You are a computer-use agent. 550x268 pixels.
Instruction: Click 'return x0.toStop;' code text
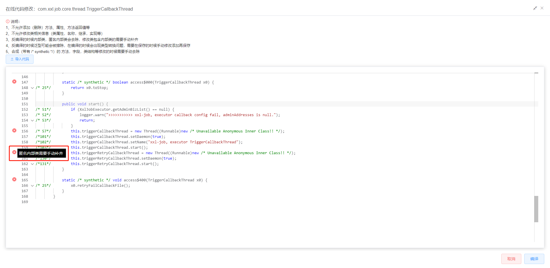coord(89,88)
